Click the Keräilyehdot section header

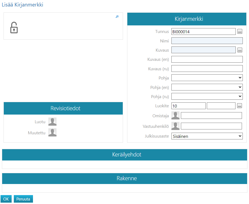coord(124,155)
